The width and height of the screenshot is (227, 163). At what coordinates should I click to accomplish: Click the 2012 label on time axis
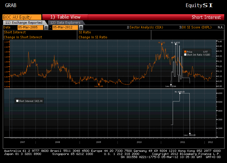pos(210,142)
